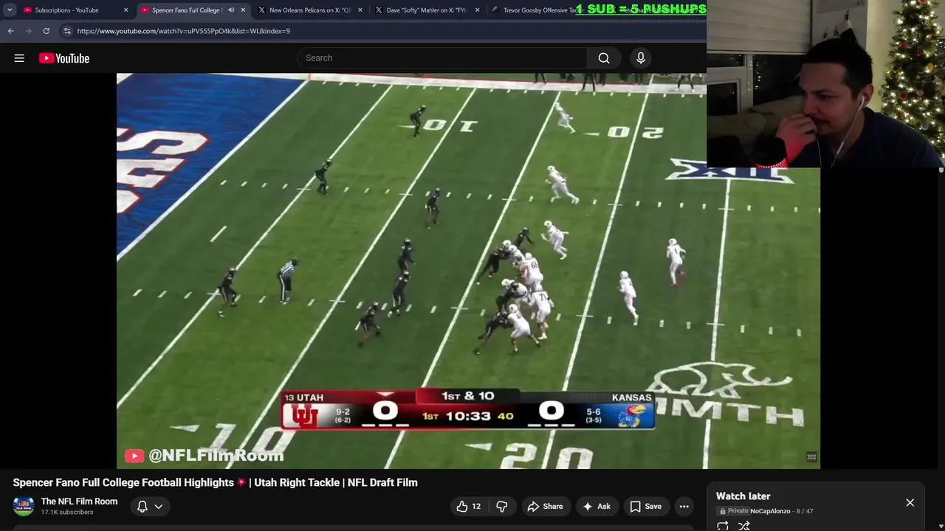
Task: Toggle notification bell for NFL Film Room
Action: tap(142, 506)
